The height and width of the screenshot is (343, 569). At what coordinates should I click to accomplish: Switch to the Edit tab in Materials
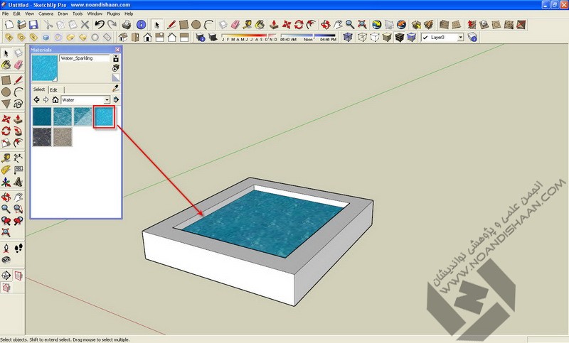(53, 90)
